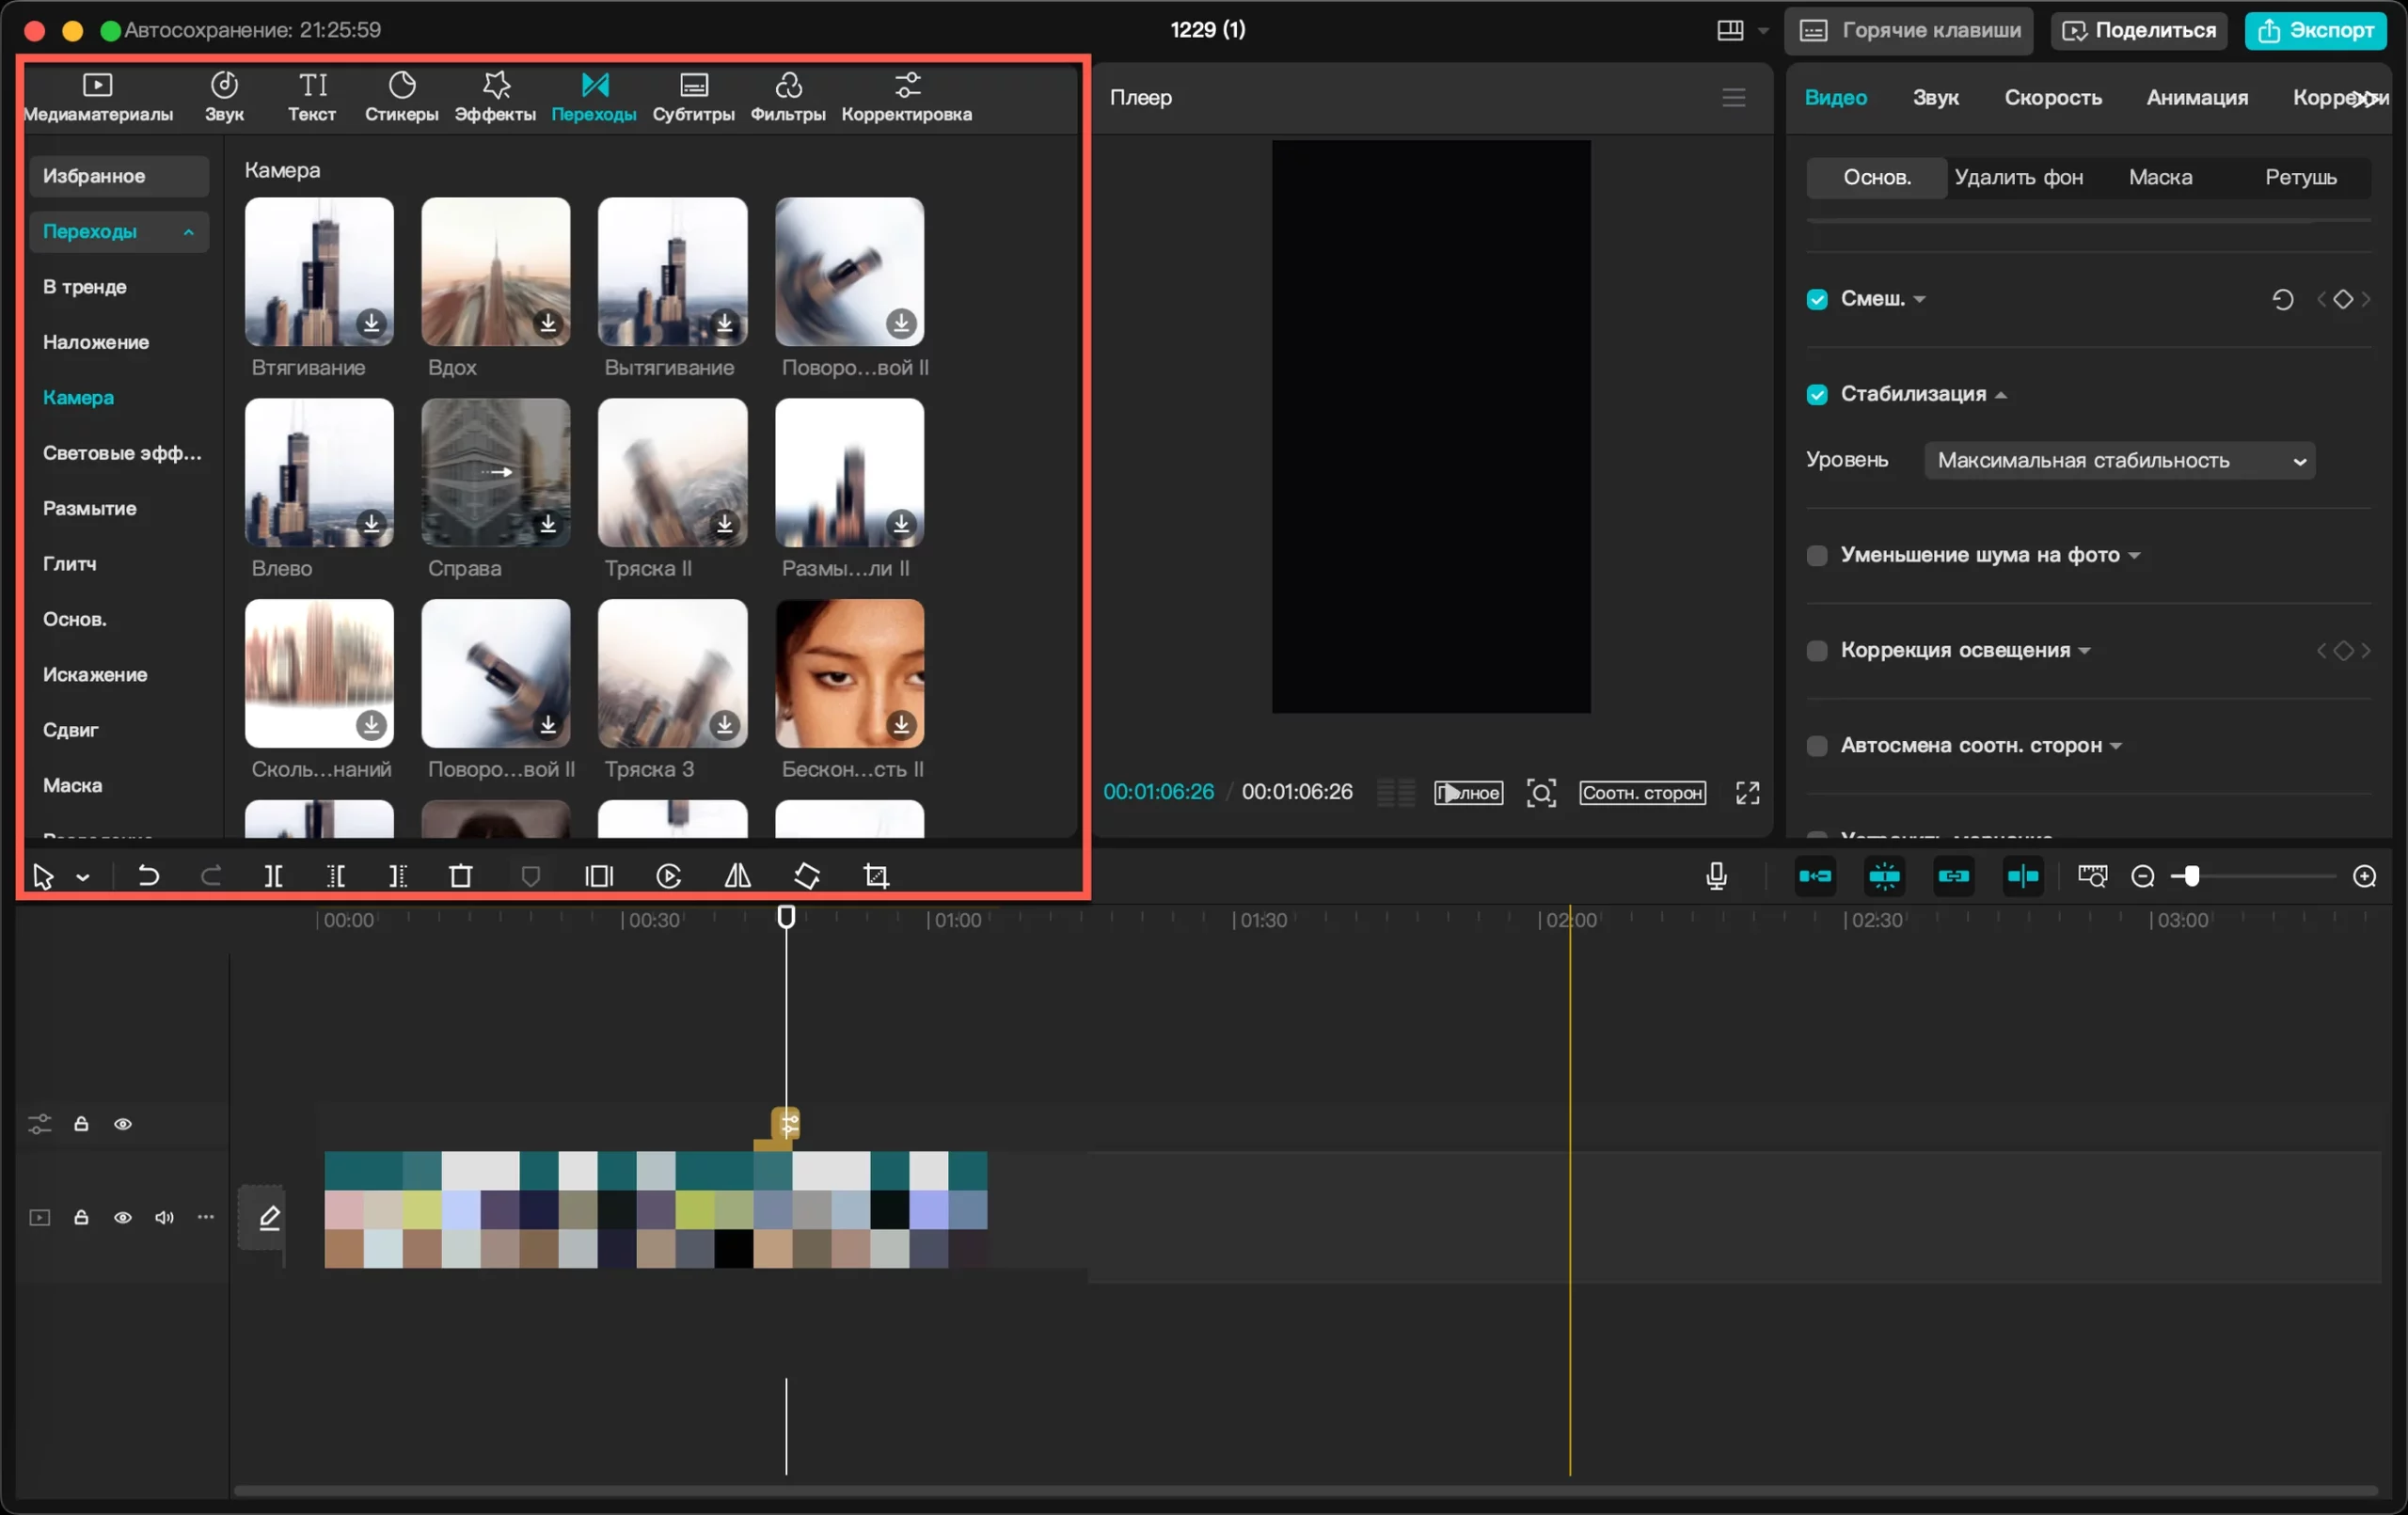This screenshot has height=1515, width=2408.
Task: Toggle eye visibility on main video track
Action: [122, 1217]
